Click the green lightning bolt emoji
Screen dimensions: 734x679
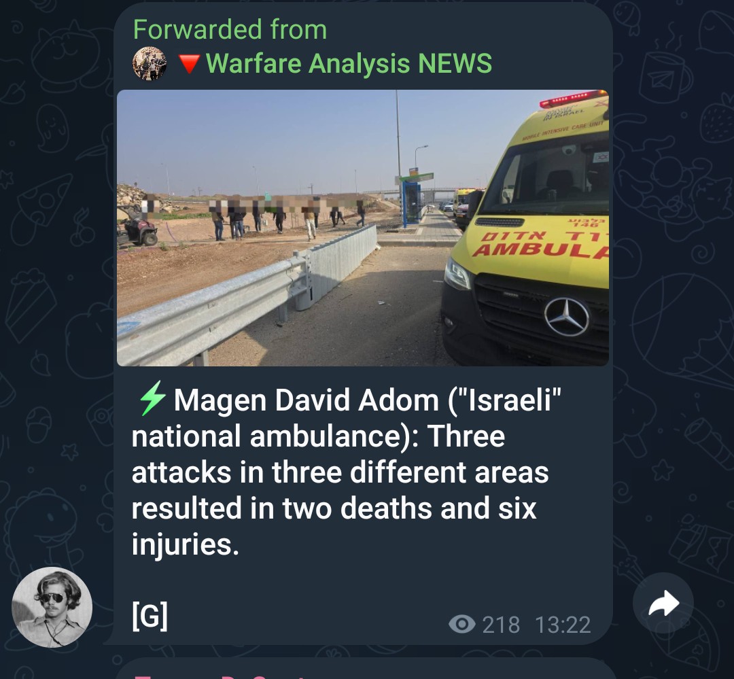coord(152,398)
